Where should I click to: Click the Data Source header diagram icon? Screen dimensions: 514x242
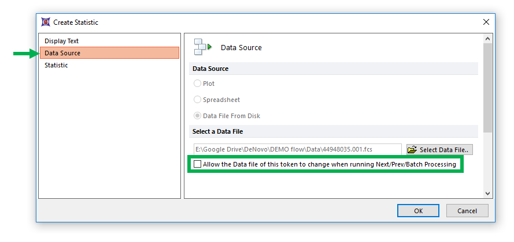(202, 47)
